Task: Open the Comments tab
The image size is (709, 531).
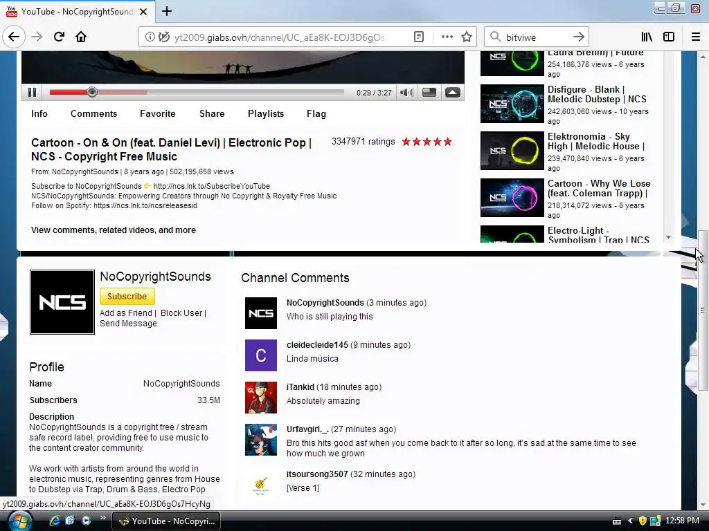Action: coord(93,114)
